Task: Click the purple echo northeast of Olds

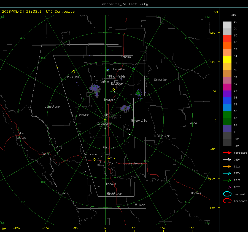Action: [125, 108]
